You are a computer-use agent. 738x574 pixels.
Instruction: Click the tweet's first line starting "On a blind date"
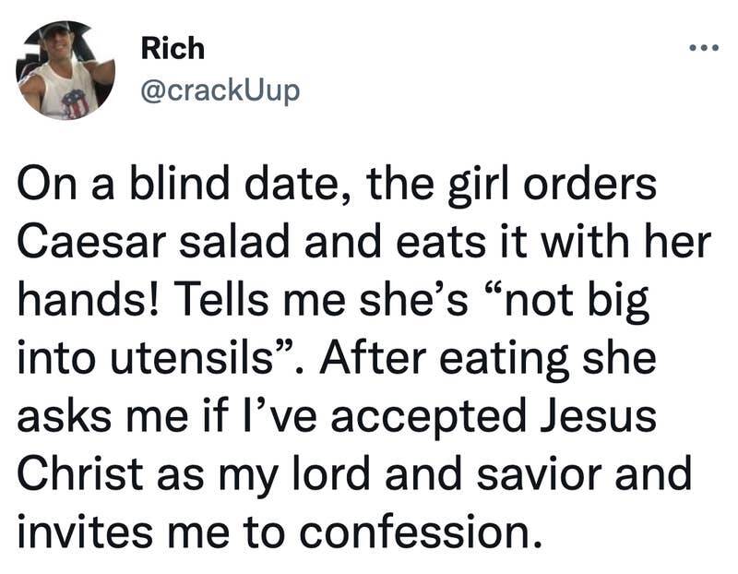point(338,184)
